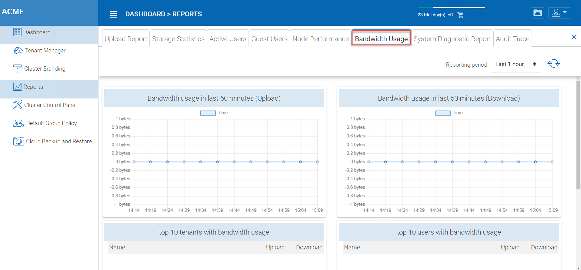Viewport: 581px width, 270px height.
Task: Click the shopping cart icon
Action: coord(460,15)
